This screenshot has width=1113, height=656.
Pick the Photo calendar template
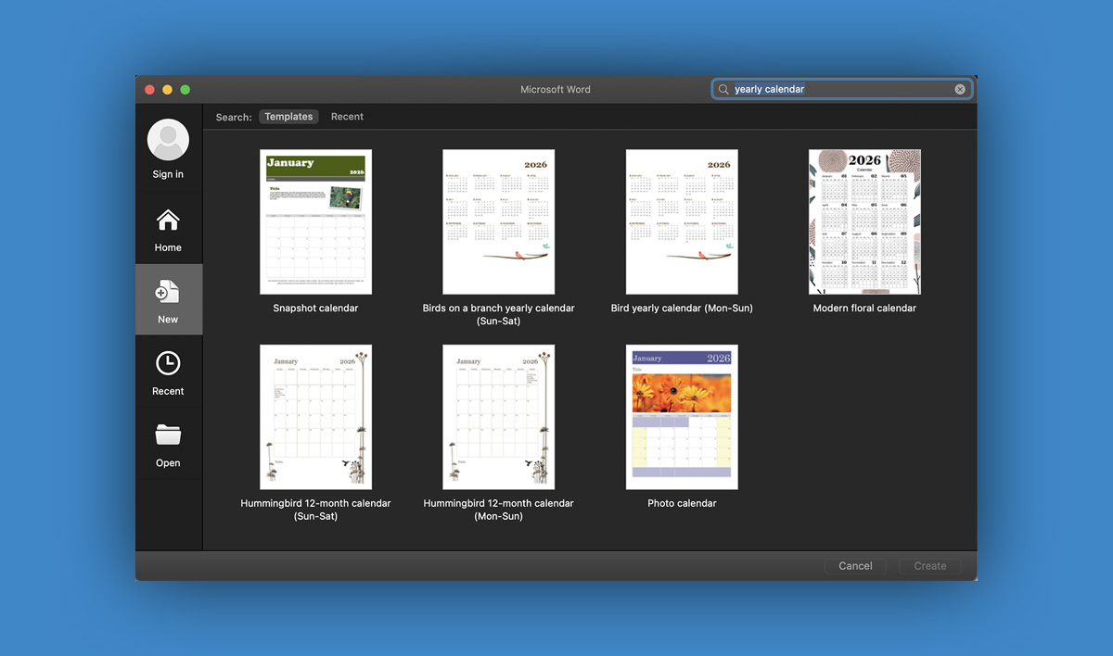click(682, 416)
